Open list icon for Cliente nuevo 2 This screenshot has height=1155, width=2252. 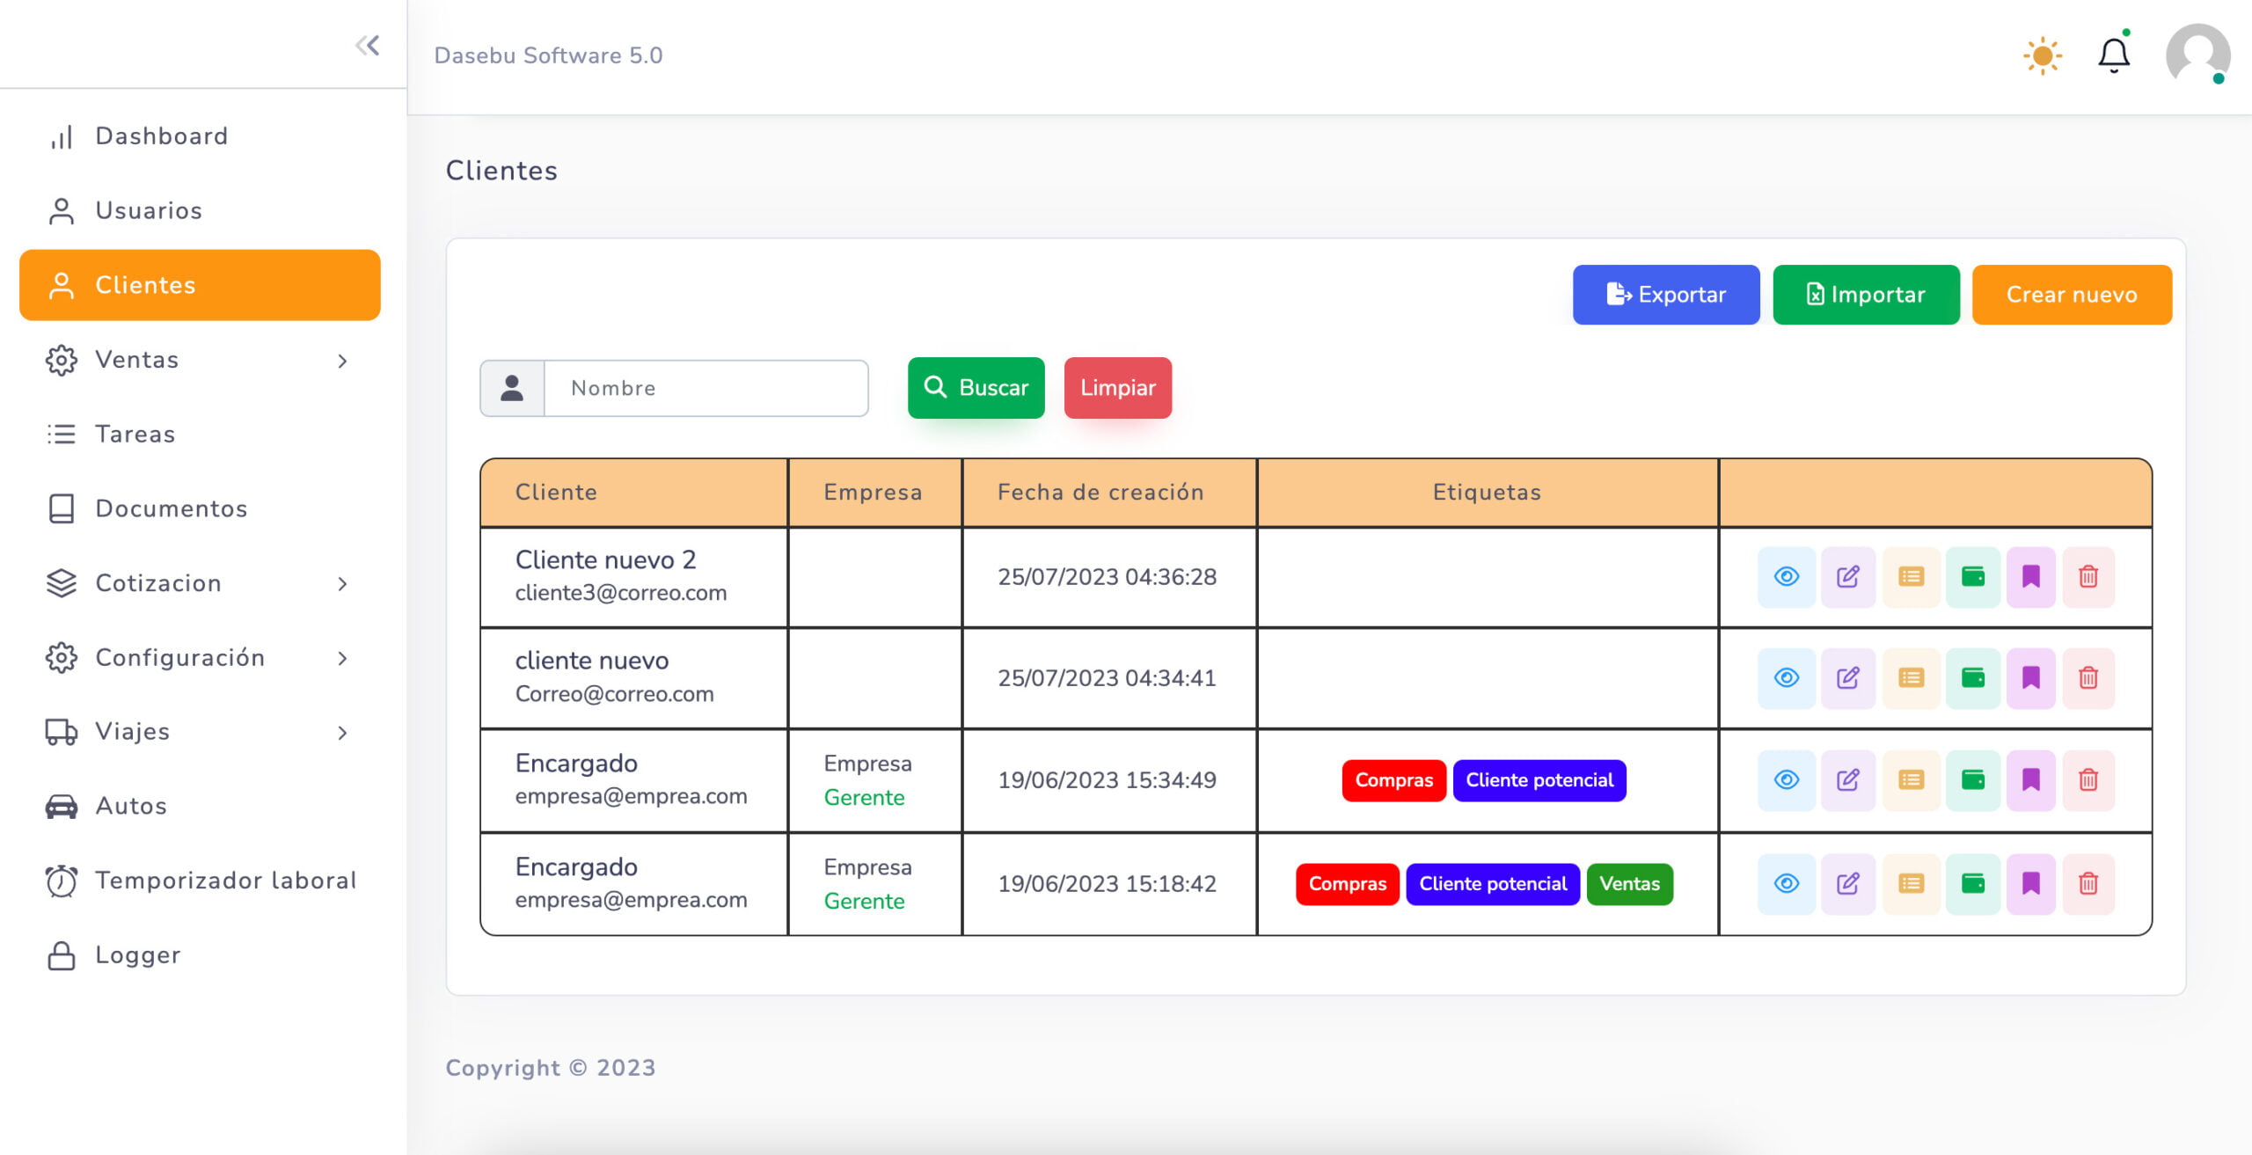tap(1911, 577)
